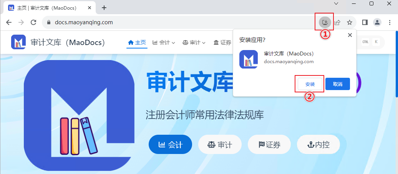Expand the 会计 dropdown in navbar
Screen dimensions: 398x174
coord(164,42)
